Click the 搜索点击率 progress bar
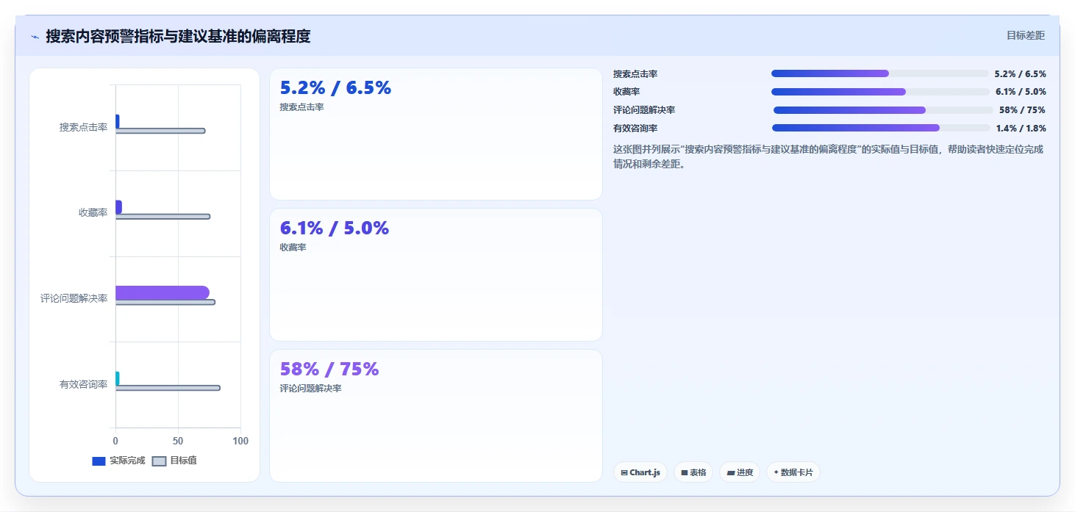Screen dimensions: 1075x512 [x=880, y=73]
